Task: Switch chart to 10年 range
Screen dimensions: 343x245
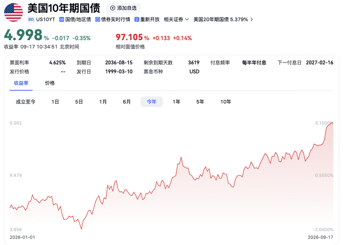Action: (226, 102)
